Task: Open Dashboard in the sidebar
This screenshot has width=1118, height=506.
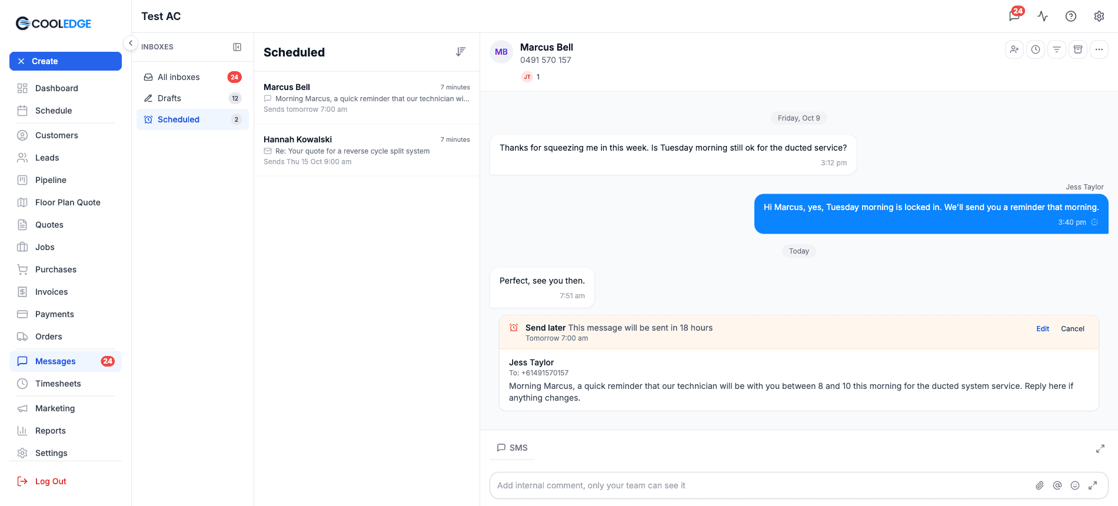Action: point(65,88)
